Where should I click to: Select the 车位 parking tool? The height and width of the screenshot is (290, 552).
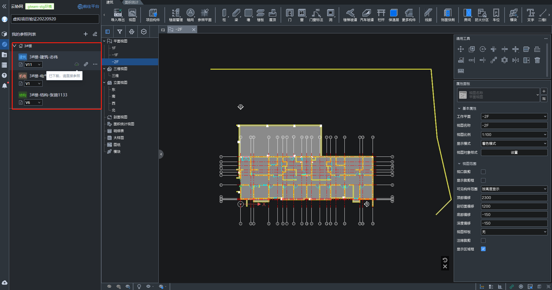point(496,15)
